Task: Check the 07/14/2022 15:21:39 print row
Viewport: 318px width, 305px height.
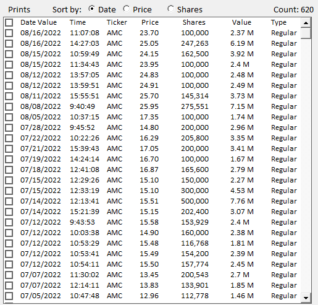Action: pos(9,212)
